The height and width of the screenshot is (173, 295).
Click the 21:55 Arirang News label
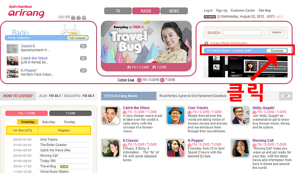click(x=121, y=96)
